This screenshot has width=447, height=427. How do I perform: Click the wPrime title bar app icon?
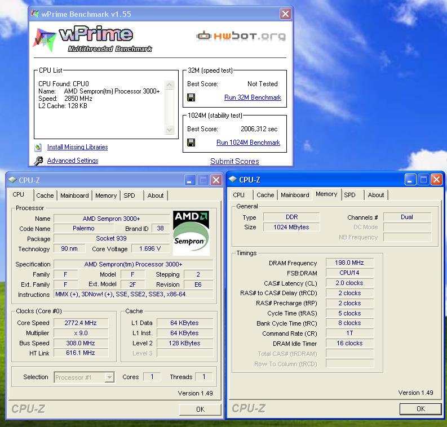pyautogui.click(x=35, y=14)
